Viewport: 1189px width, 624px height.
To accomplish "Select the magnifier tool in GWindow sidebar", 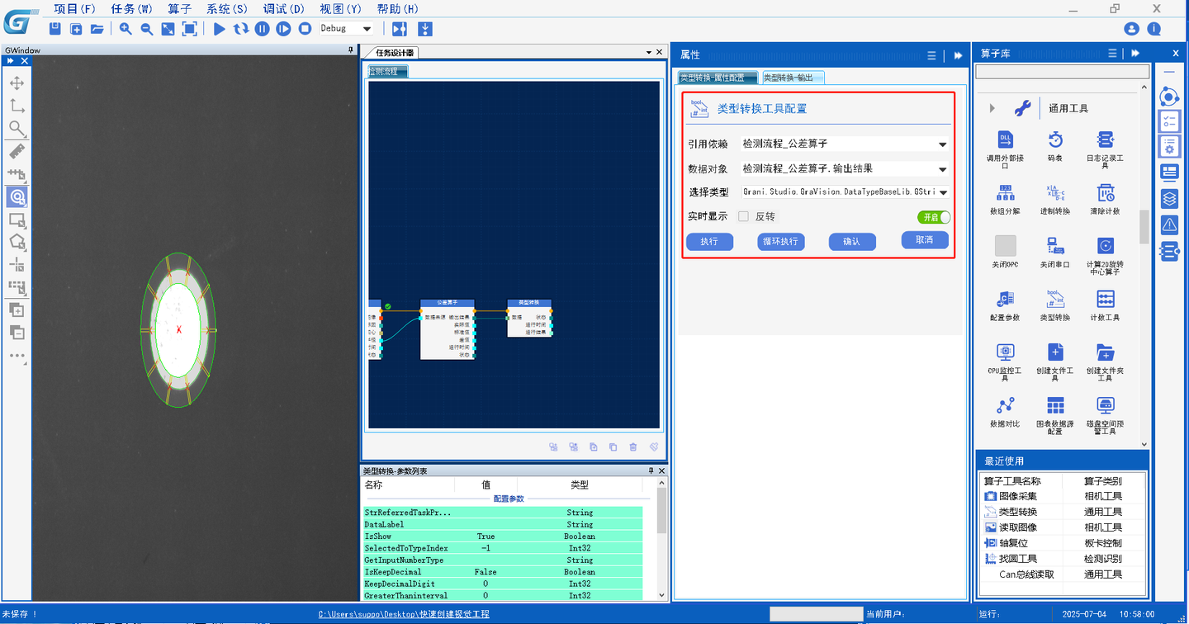I will tap(17, 129).
